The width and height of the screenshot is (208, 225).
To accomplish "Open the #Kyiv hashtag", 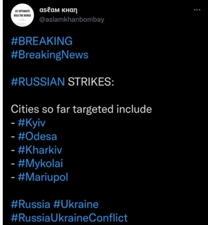I will [x=31, y=123].
